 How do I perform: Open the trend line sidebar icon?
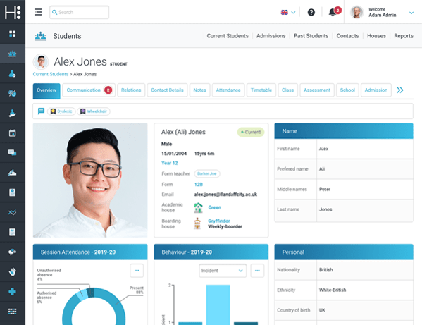pyautogui.click(x=13, y=212)
